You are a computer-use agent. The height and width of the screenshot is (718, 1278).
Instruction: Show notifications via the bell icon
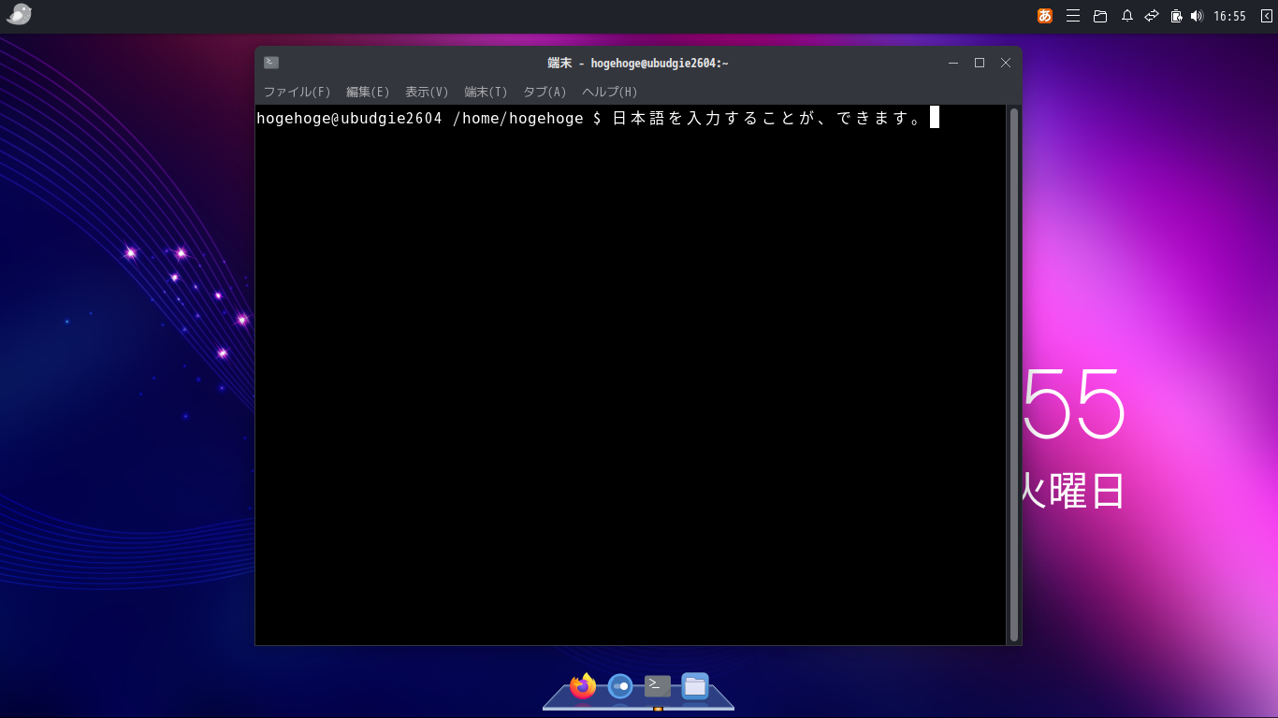pyautogui.click(x=1127, y=16)
